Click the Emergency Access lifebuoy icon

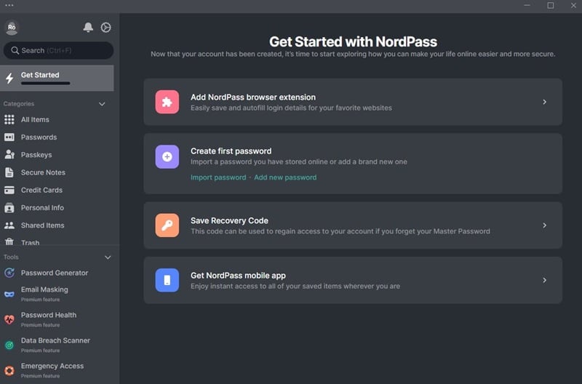(9, 370)
